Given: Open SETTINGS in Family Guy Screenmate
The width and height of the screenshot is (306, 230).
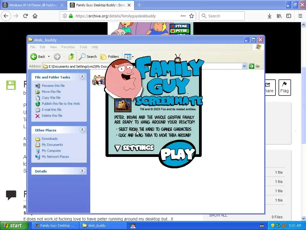Looking at the screenshot, I should pyautogui.click(x=134, y=148).
